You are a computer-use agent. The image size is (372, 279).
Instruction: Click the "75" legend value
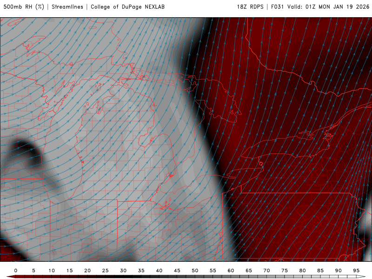click(285, 271)
